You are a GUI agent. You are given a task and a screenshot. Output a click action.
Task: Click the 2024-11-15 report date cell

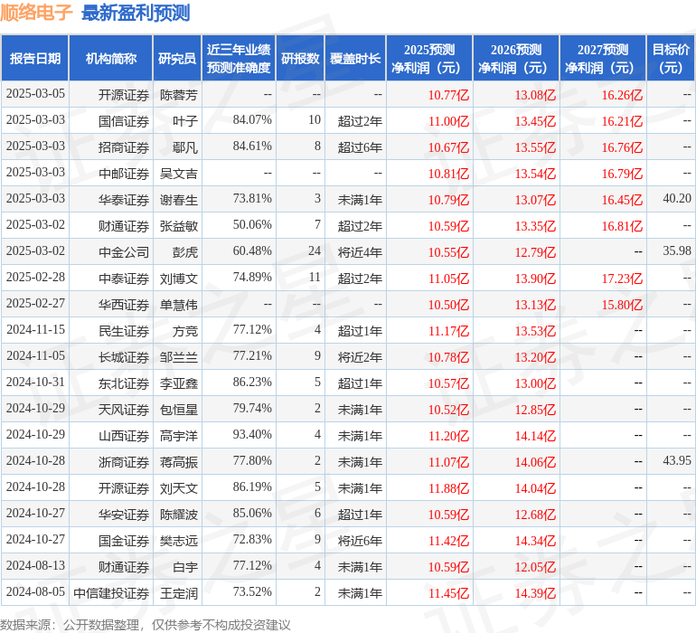pos(35,331)
